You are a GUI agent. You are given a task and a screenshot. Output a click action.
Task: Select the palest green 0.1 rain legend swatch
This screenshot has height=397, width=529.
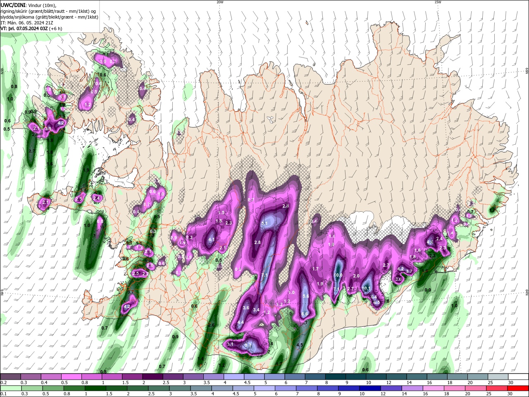point(11,388)
